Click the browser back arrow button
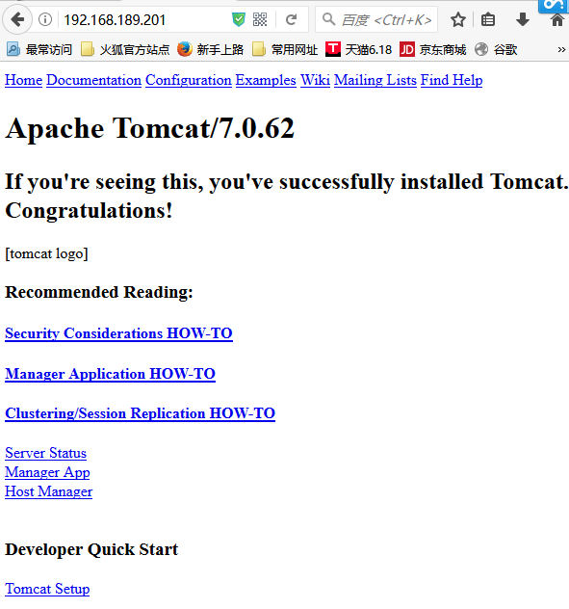Viewport: 569px width, 609px height. [17, 19]
